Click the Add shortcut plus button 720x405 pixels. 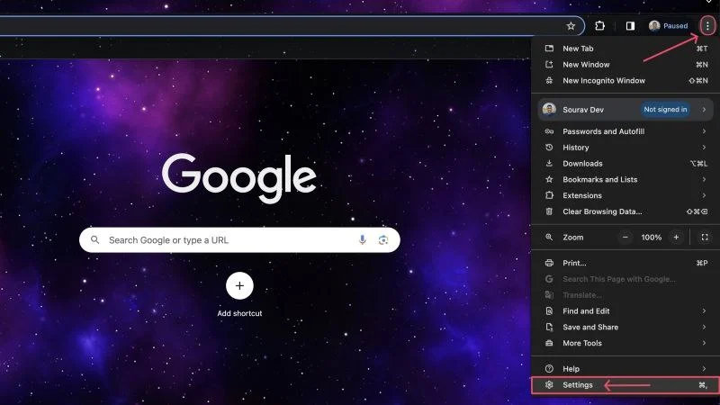coord(239,285)
